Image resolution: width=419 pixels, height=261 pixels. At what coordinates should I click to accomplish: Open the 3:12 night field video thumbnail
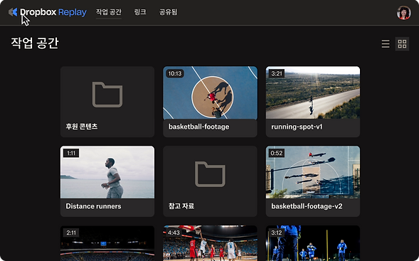coord(312,243)
